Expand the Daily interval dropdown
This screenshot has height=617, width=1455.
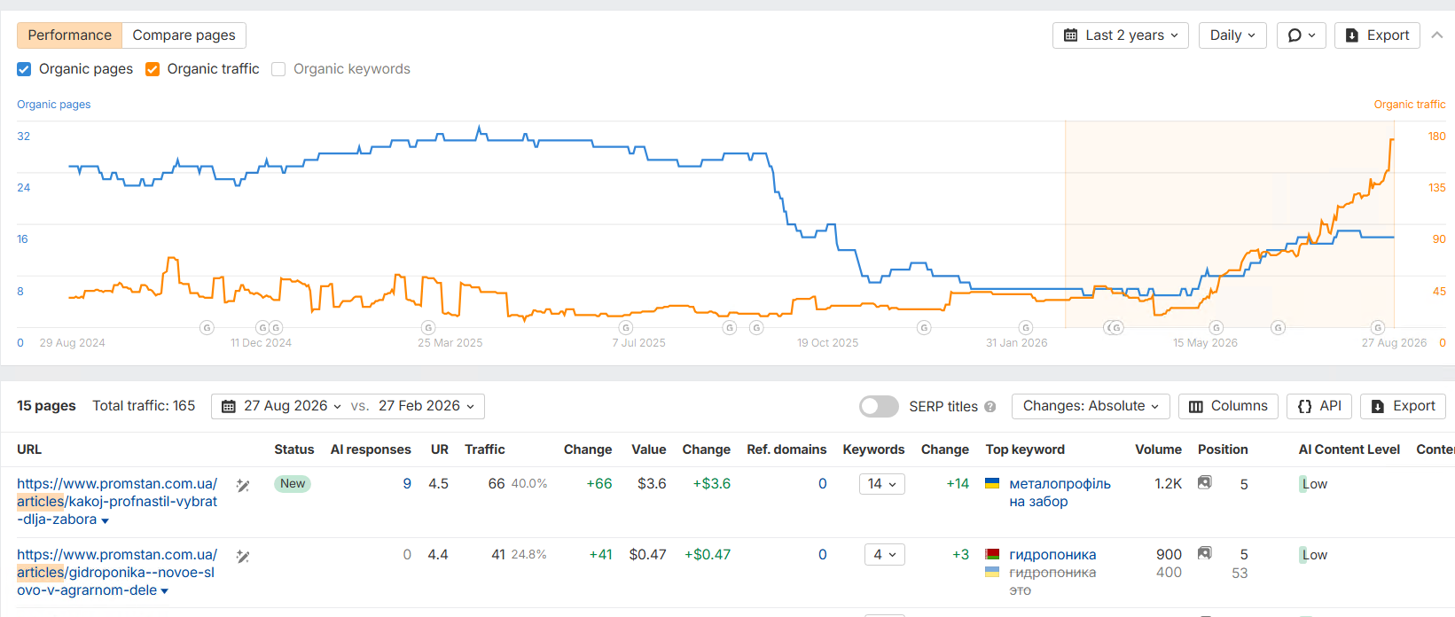[1232, 35]
